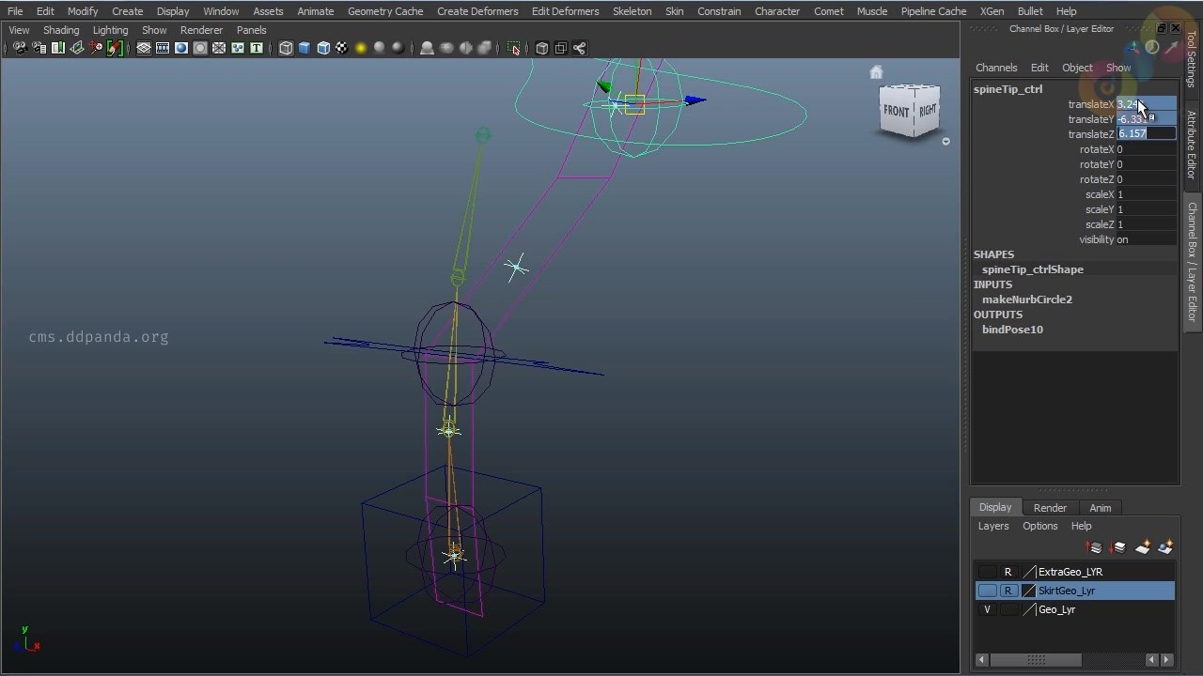
Task: Toggle the X-Ray Joints icon
Action: tap(580, 48)
